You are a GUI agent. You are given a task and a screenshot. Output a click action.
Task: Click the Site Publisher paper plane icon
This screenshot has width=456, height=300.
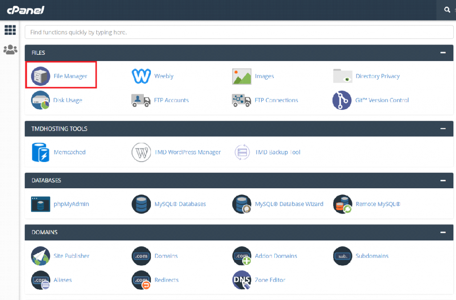coord(41,256)
